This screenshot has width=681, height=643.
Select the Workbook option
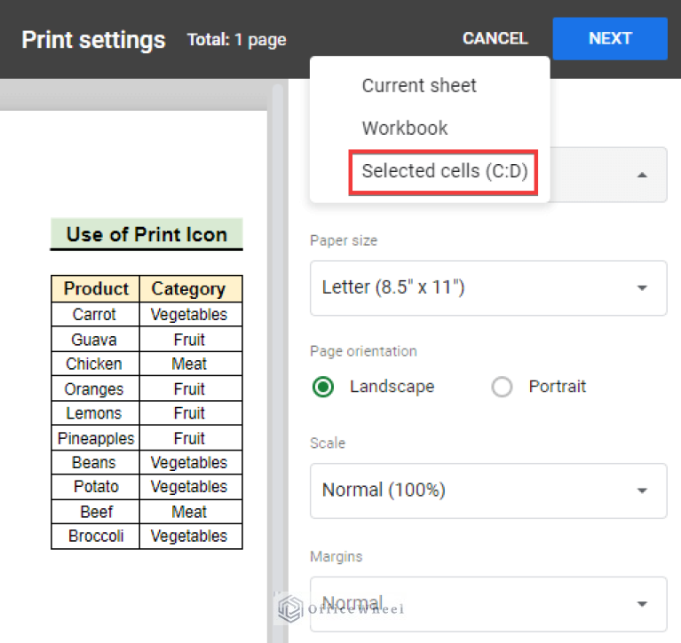point(404,128)
